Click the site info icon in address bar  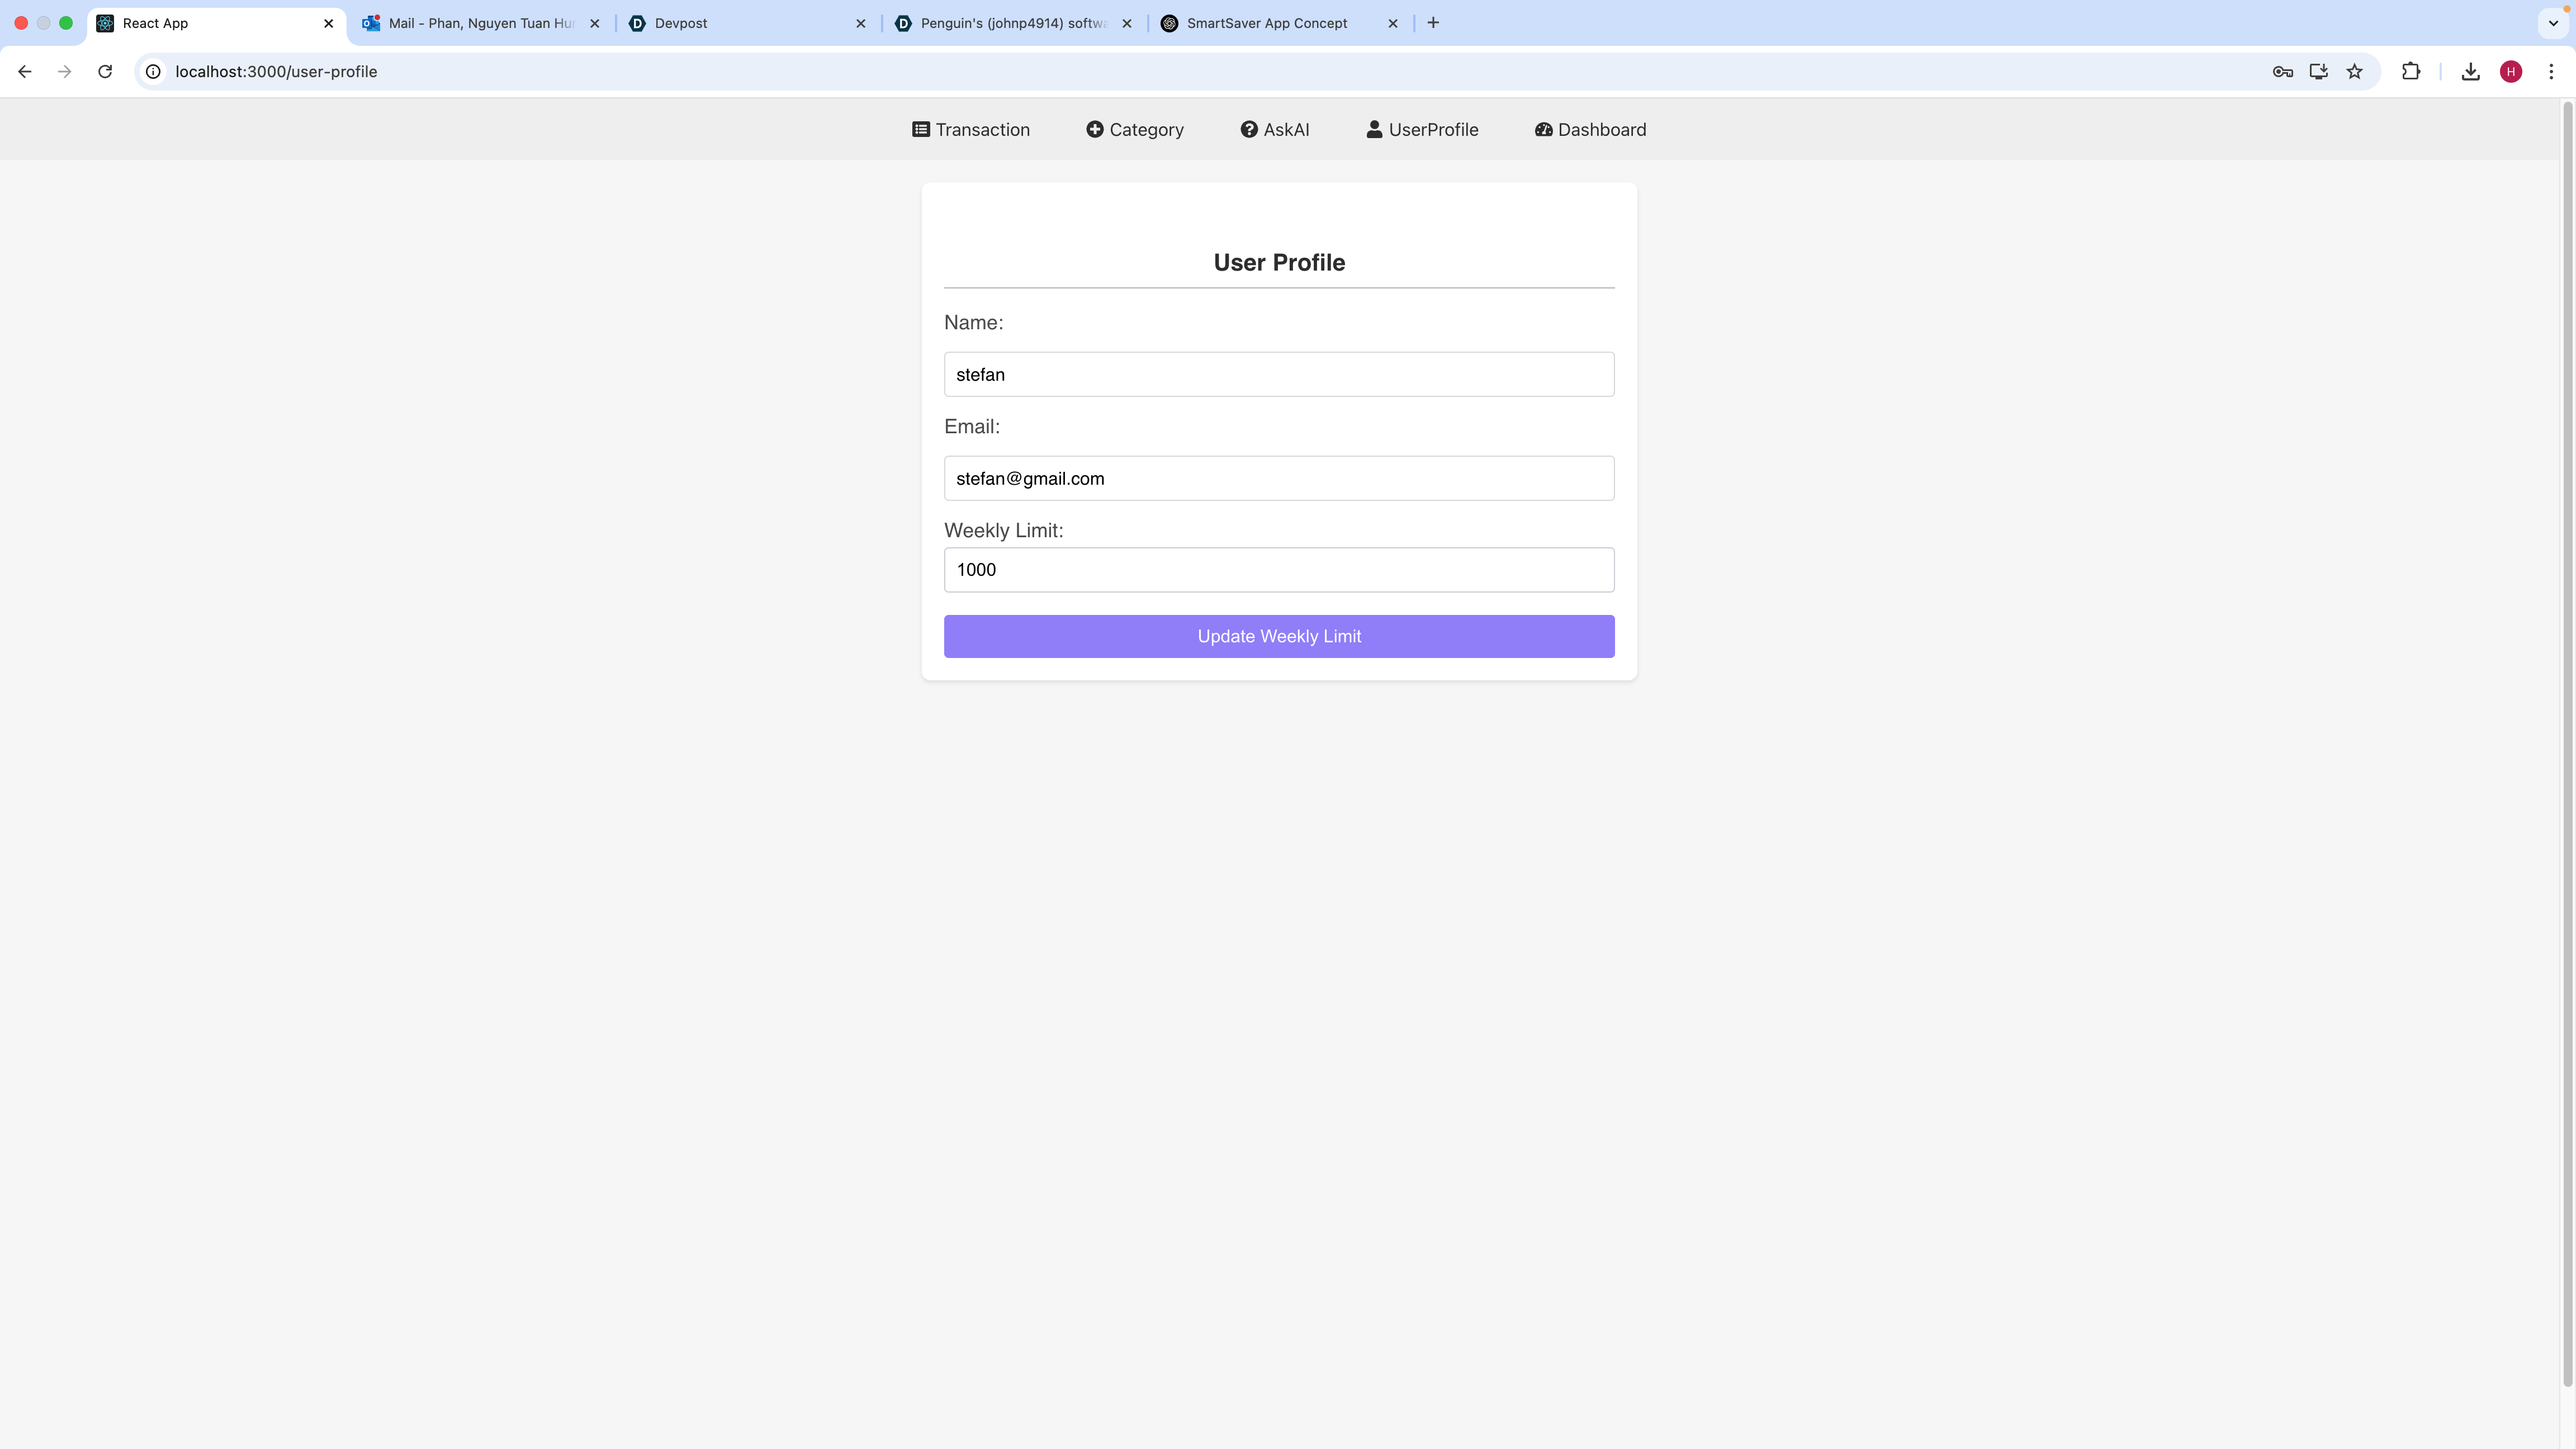pos(153,71)
